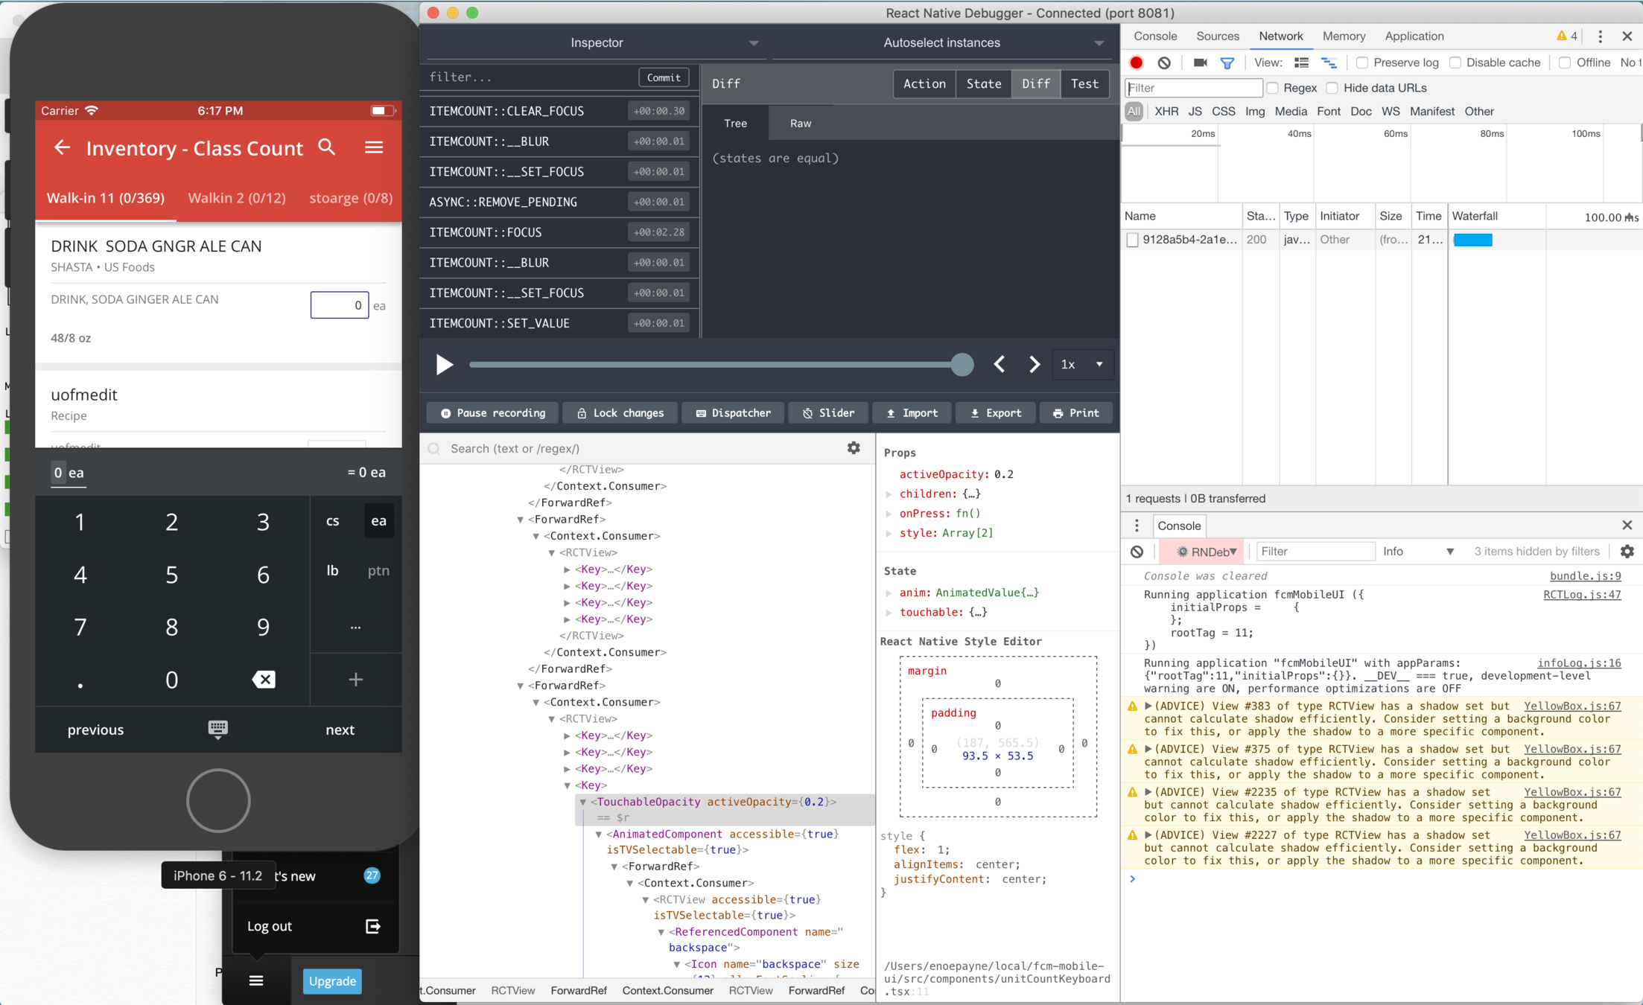Tap the keyboard toggle icon below keypad

point(217,729)
